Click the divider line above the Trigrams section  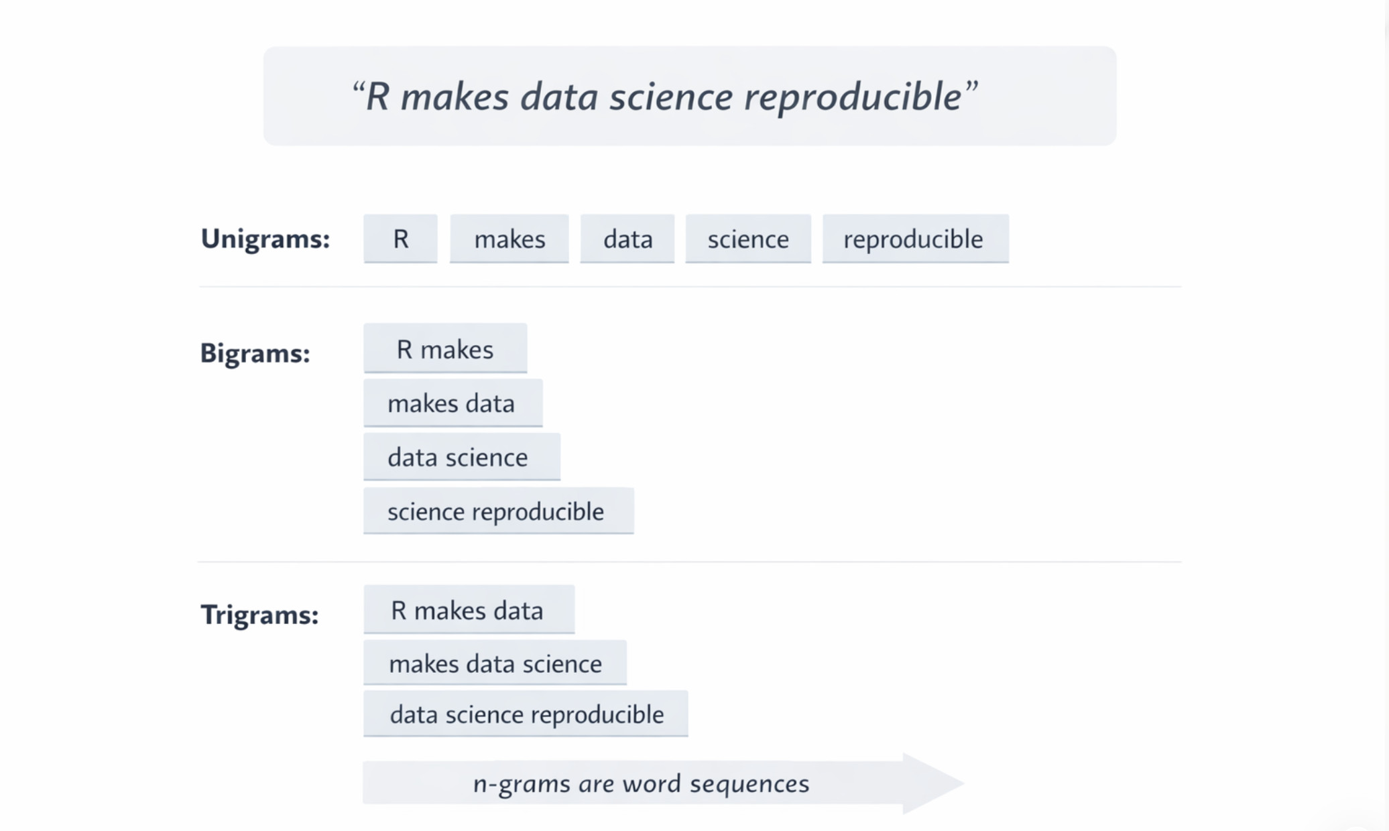point(689,562)
